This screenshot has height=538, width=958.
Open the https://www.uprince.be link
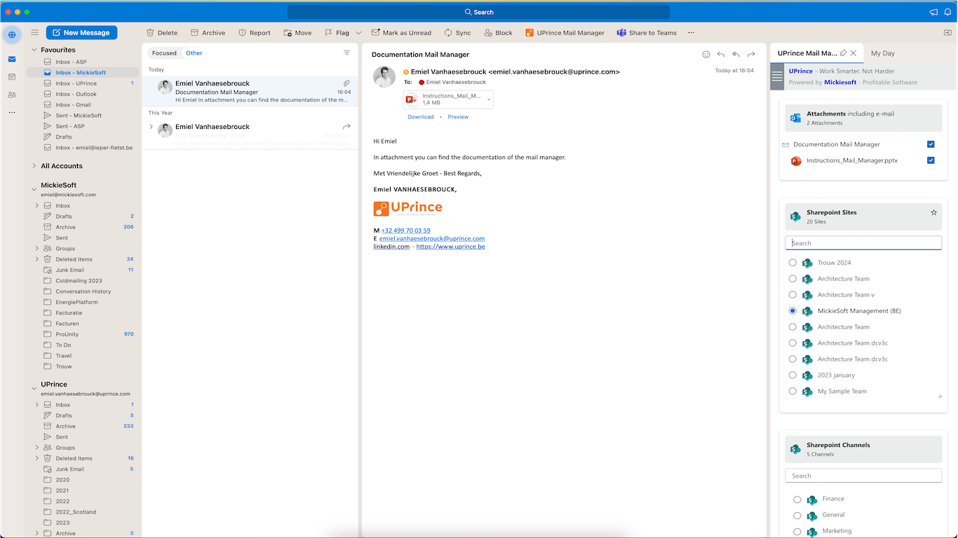450,247
